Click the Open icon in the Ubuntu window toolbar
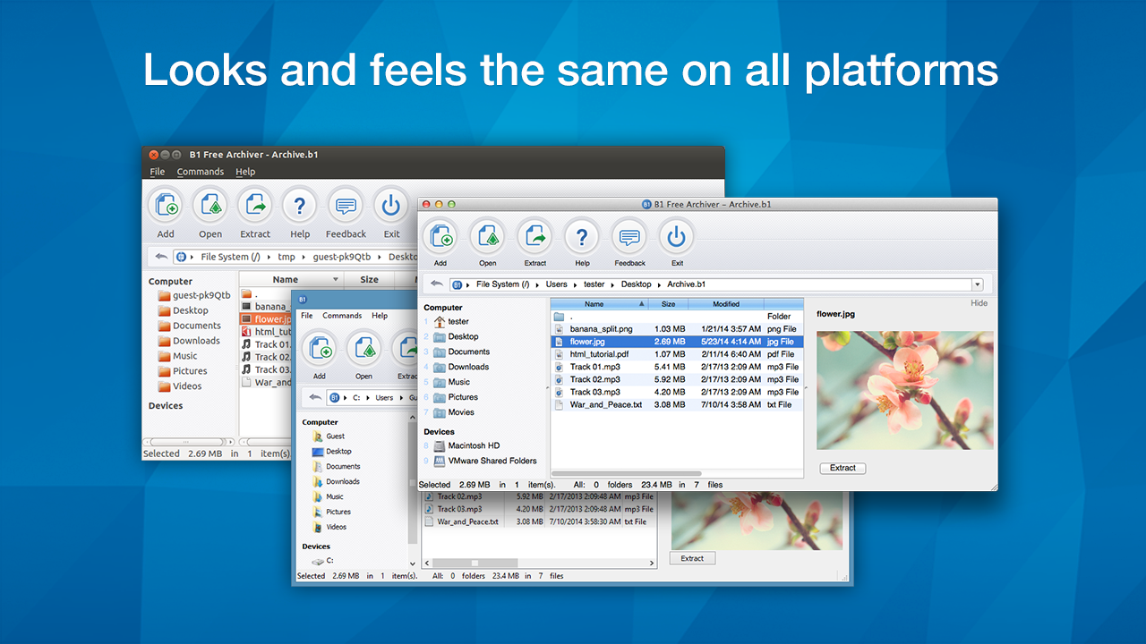Viewport: 1146px width, 644px height. [x=210, y=208]
